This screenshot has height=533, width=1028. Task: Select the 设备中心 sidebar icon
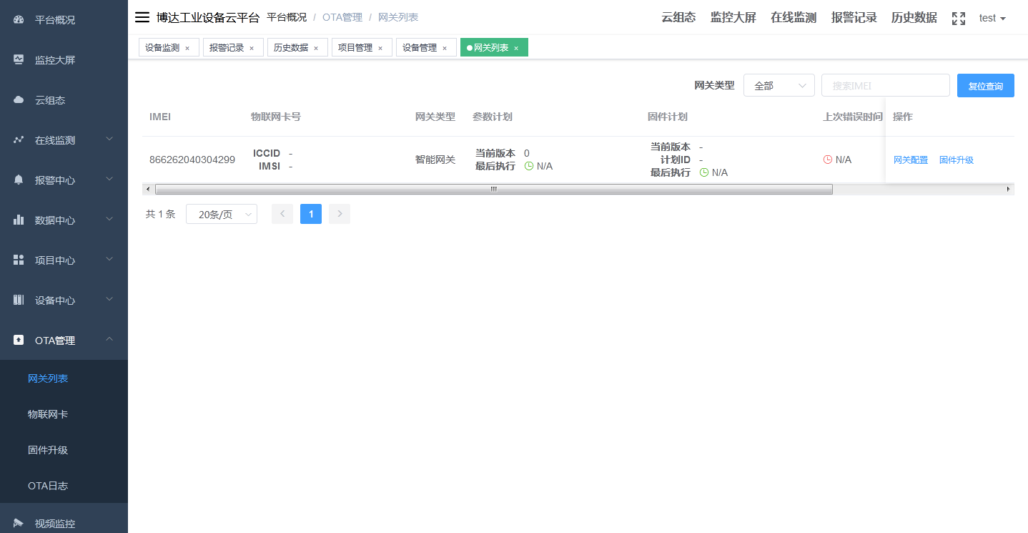pos(18,300)
